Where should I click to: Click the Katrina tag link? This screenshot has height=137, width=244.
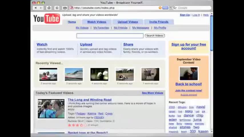pos(92,114)
